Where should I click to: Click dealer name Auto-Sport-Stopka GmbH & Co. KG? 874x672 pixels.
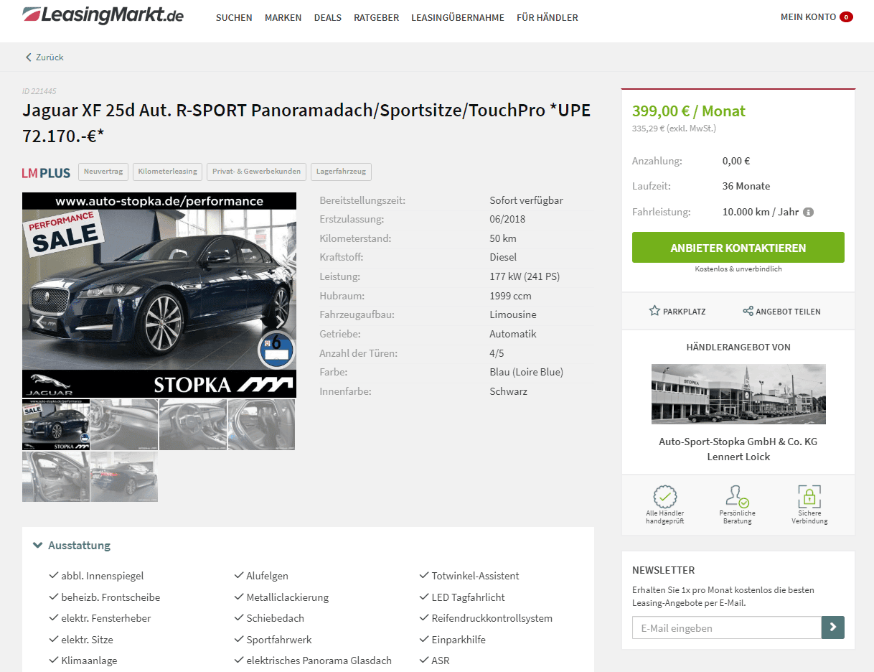pos(738,442)
